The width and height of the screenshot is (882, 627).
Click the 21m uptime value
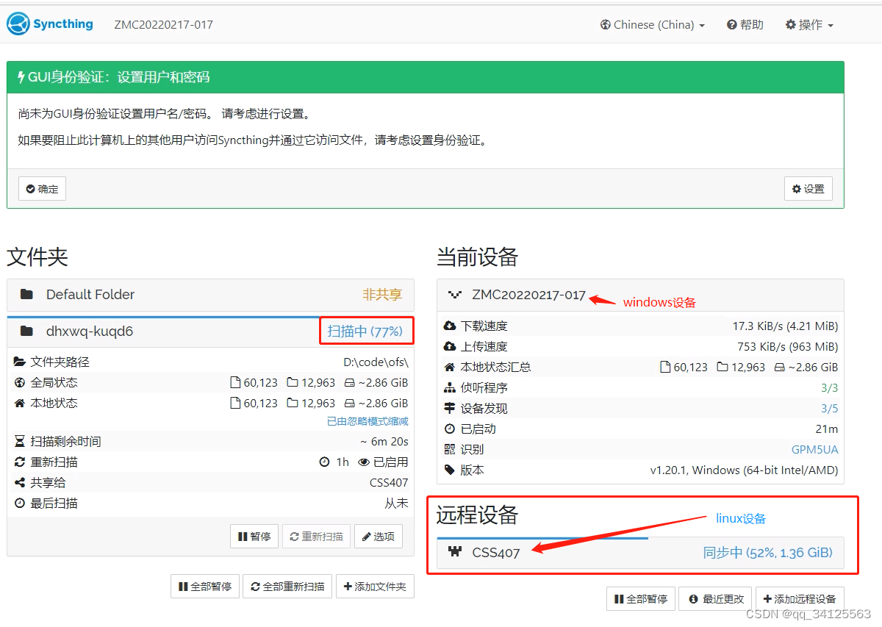(x=826, y=429)
